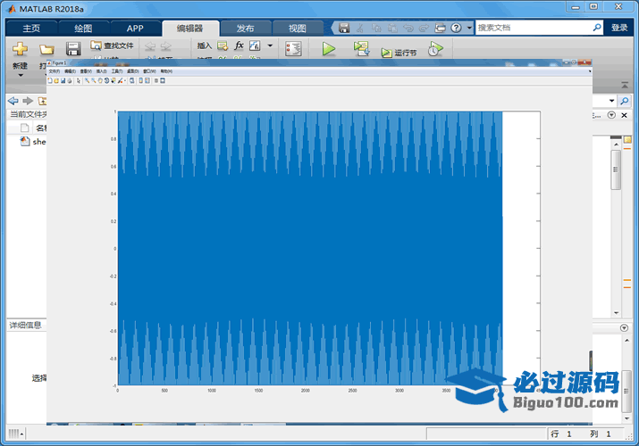
Task: Open the 工具 menu in Figure 1 window
Action: [117, 71]
